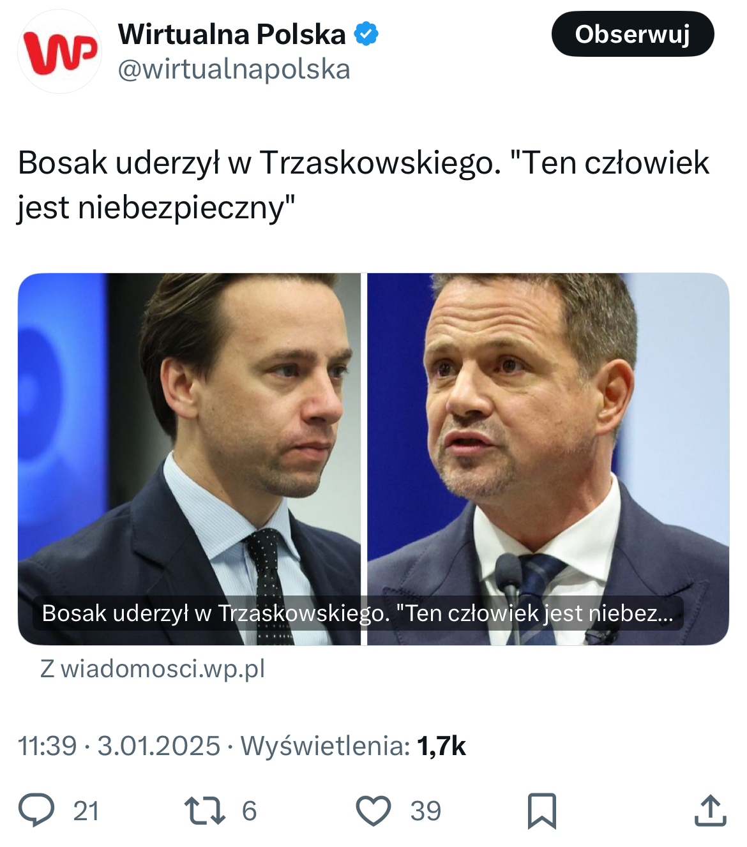Open the wiadomosci.wp.pl source link
747x847 pixels.
153,668
